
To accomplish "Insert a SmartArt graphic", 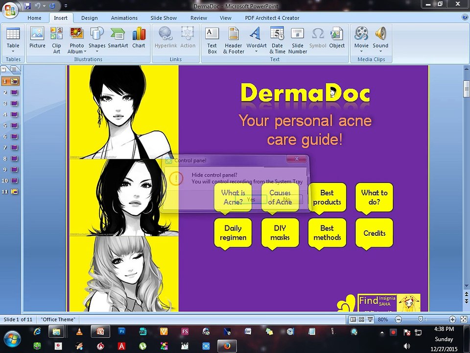I will [118, 38].
